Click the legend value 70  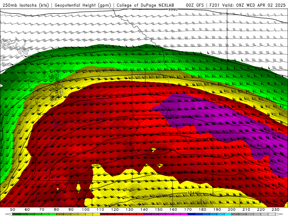(42, 210)
